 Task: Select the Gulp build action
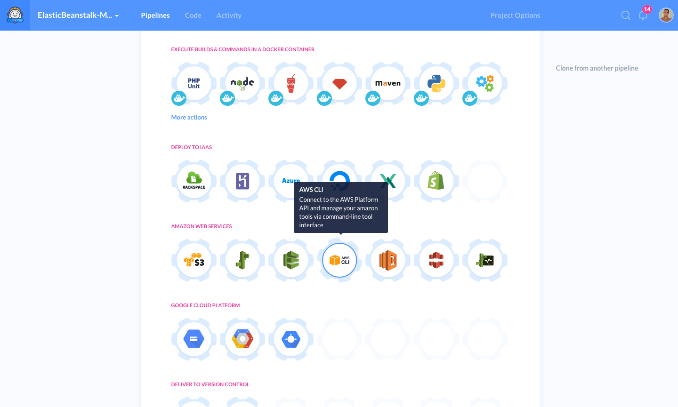click(291, 83)
